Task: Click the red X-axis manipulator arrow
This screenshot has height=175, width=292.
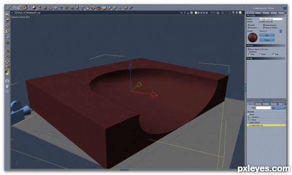Action: [155, 95]
